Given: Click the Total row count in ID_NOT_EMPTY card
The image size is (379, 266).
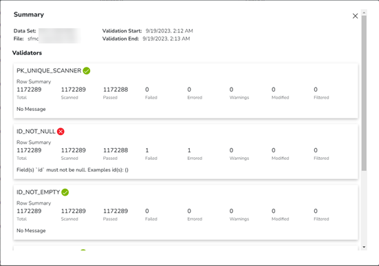Looking at the screenshot, I should (x=29, y=211).
